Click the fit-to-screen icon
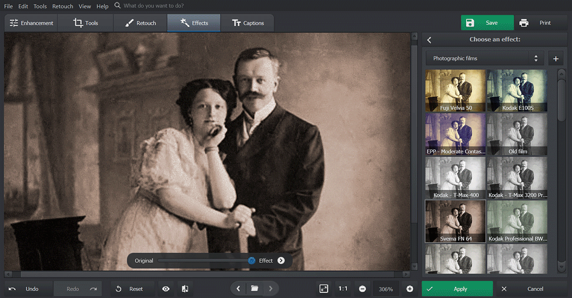This screenshot has width=572, height=298. click(x=324, y=289)
